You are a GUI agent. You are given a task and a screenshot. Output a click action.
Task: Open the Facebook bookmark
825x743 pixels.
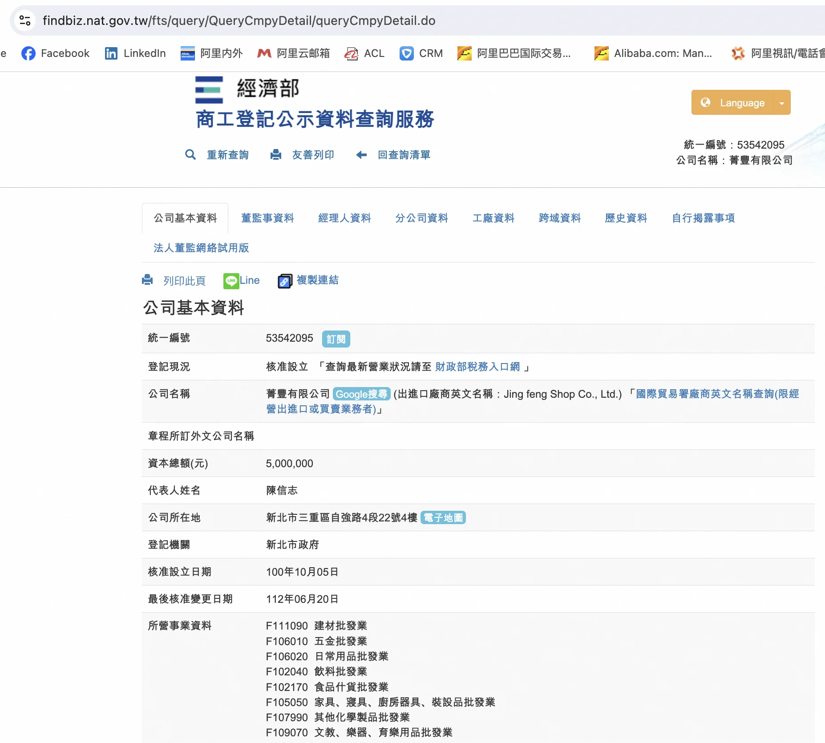click(56, 53)
